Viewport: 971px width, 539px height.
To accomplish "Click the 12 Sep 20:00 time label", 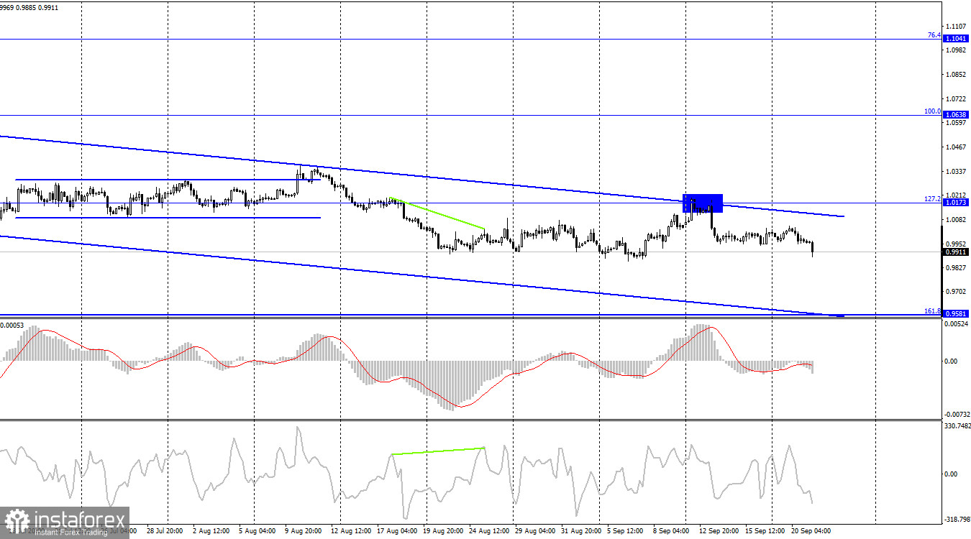I will click(x=720, y=531).
